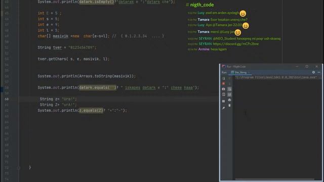The height and width of the screenshot is (182, 324).
Task: Click the fold marker beside the closing brace
Action: pos(18,168)
